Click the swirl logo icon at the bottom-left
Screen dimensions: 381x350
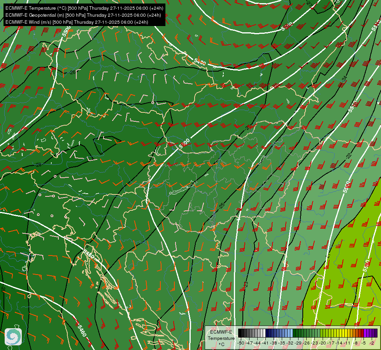[x=13, y=336]
